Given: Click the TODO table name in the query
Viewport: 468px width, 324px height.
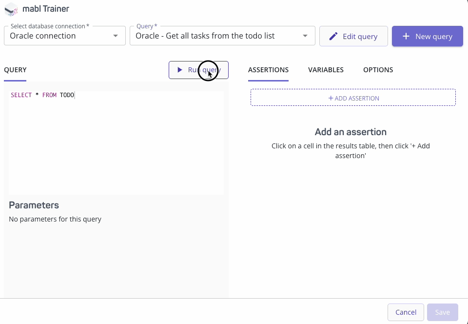Looking at the screenshot, I should point(67,95).
